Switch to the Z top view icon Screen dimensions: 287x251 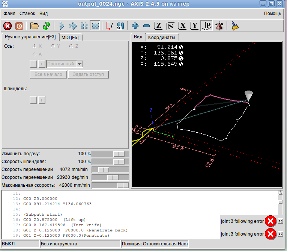(159, 26)
